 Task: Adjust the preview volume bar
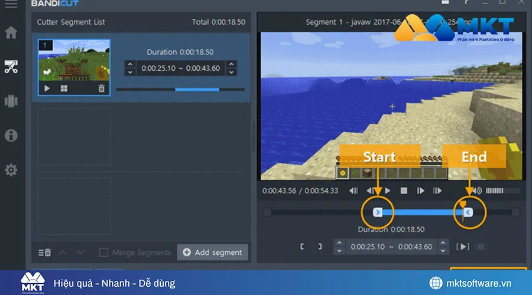pos(503,191)
